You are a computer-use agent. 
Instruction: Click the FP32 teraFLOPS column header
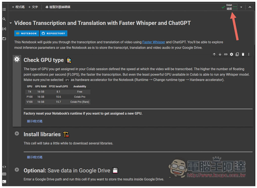click(58, 86)
